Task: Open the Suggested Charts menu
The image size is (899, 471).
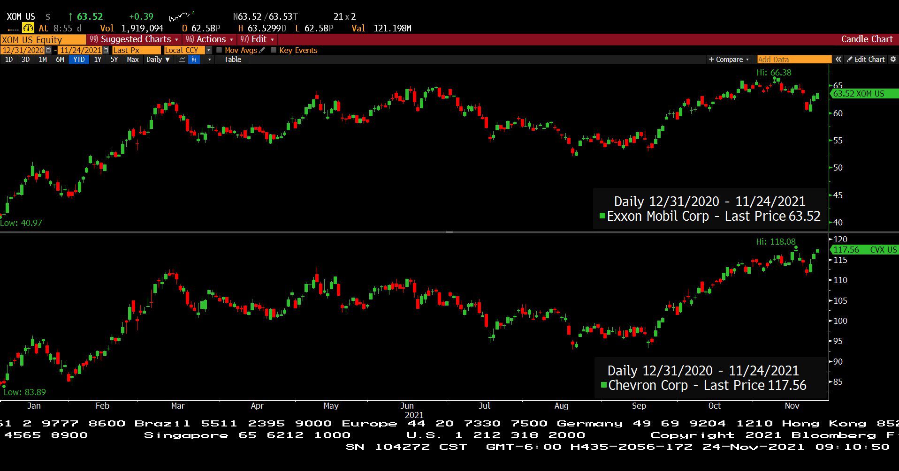Action: click(134, 39)
